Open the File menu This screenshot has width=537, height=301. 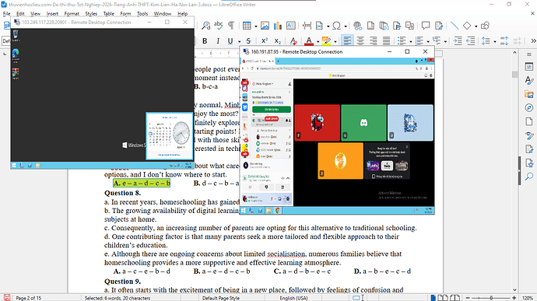pyautogui.click(x=6, y=14)
